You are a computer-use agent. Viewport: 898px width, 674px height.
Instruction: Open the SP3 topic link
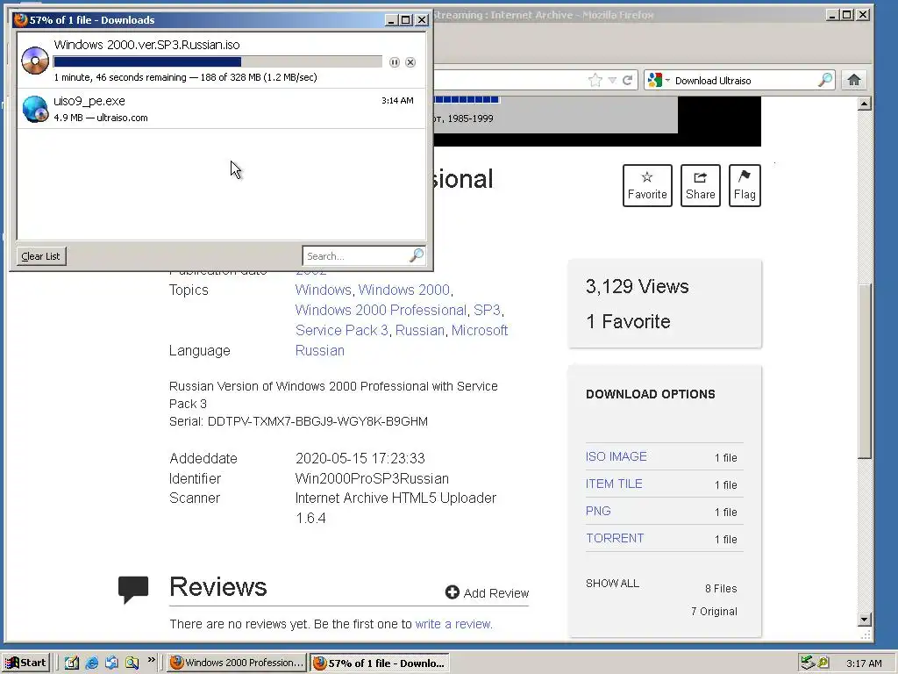tap(487, 310)
